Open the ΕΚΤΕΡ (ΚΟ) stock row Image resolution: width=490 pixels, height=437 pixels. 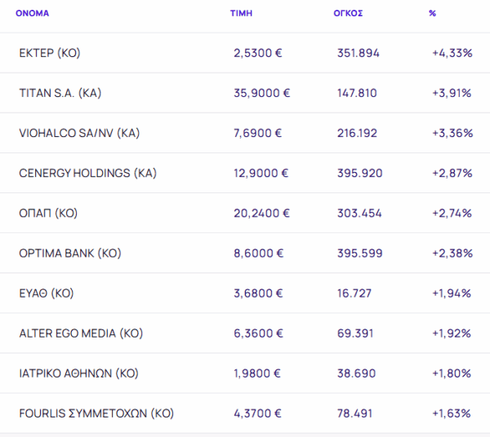click(50, 53)
